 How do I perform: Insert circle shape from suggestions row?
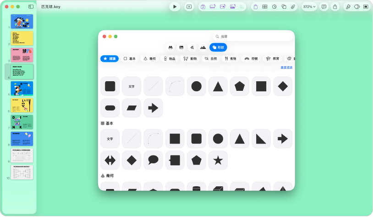tap(197, 86)
